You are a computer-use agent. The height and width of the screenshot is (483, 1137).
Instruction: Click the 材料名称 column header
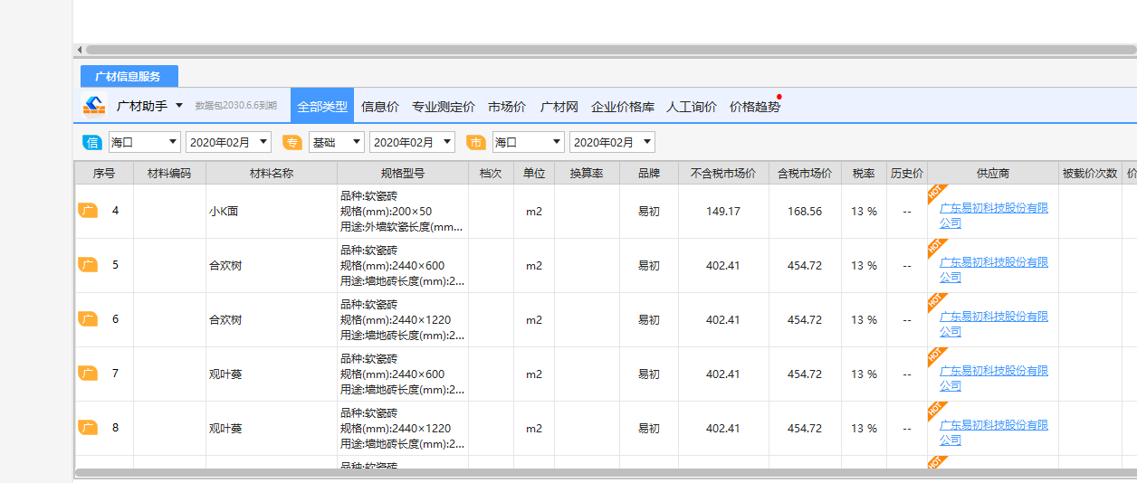[272, 173]
